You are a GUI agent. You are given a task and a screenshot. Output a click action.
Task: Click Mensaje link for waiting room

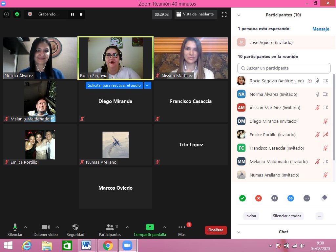click(321, 29)
